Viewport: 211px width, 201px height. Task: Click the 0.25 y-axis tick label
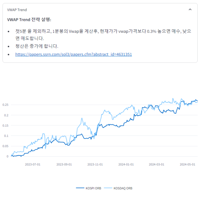click(x=5, y=105)
